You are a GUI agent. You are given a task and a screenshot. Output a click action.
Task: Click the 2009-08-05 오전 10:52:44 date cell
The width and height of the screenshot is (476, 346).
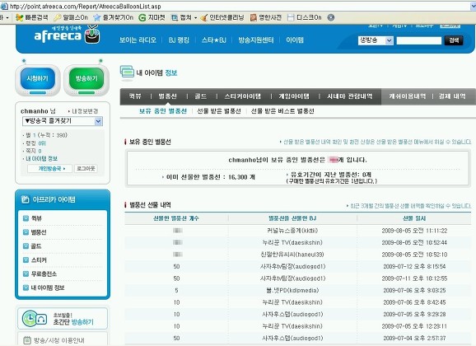(x=414, y=242)
